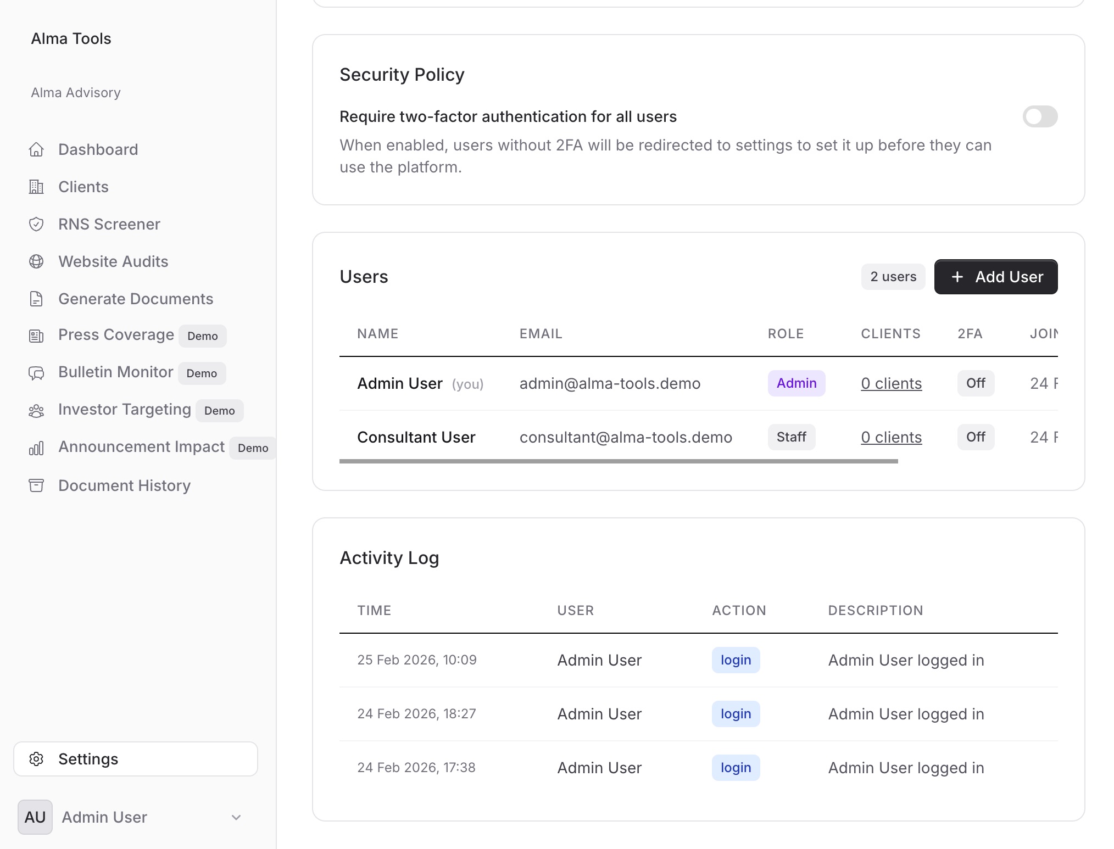Open the AU avatar user menu

click(35, 817)
